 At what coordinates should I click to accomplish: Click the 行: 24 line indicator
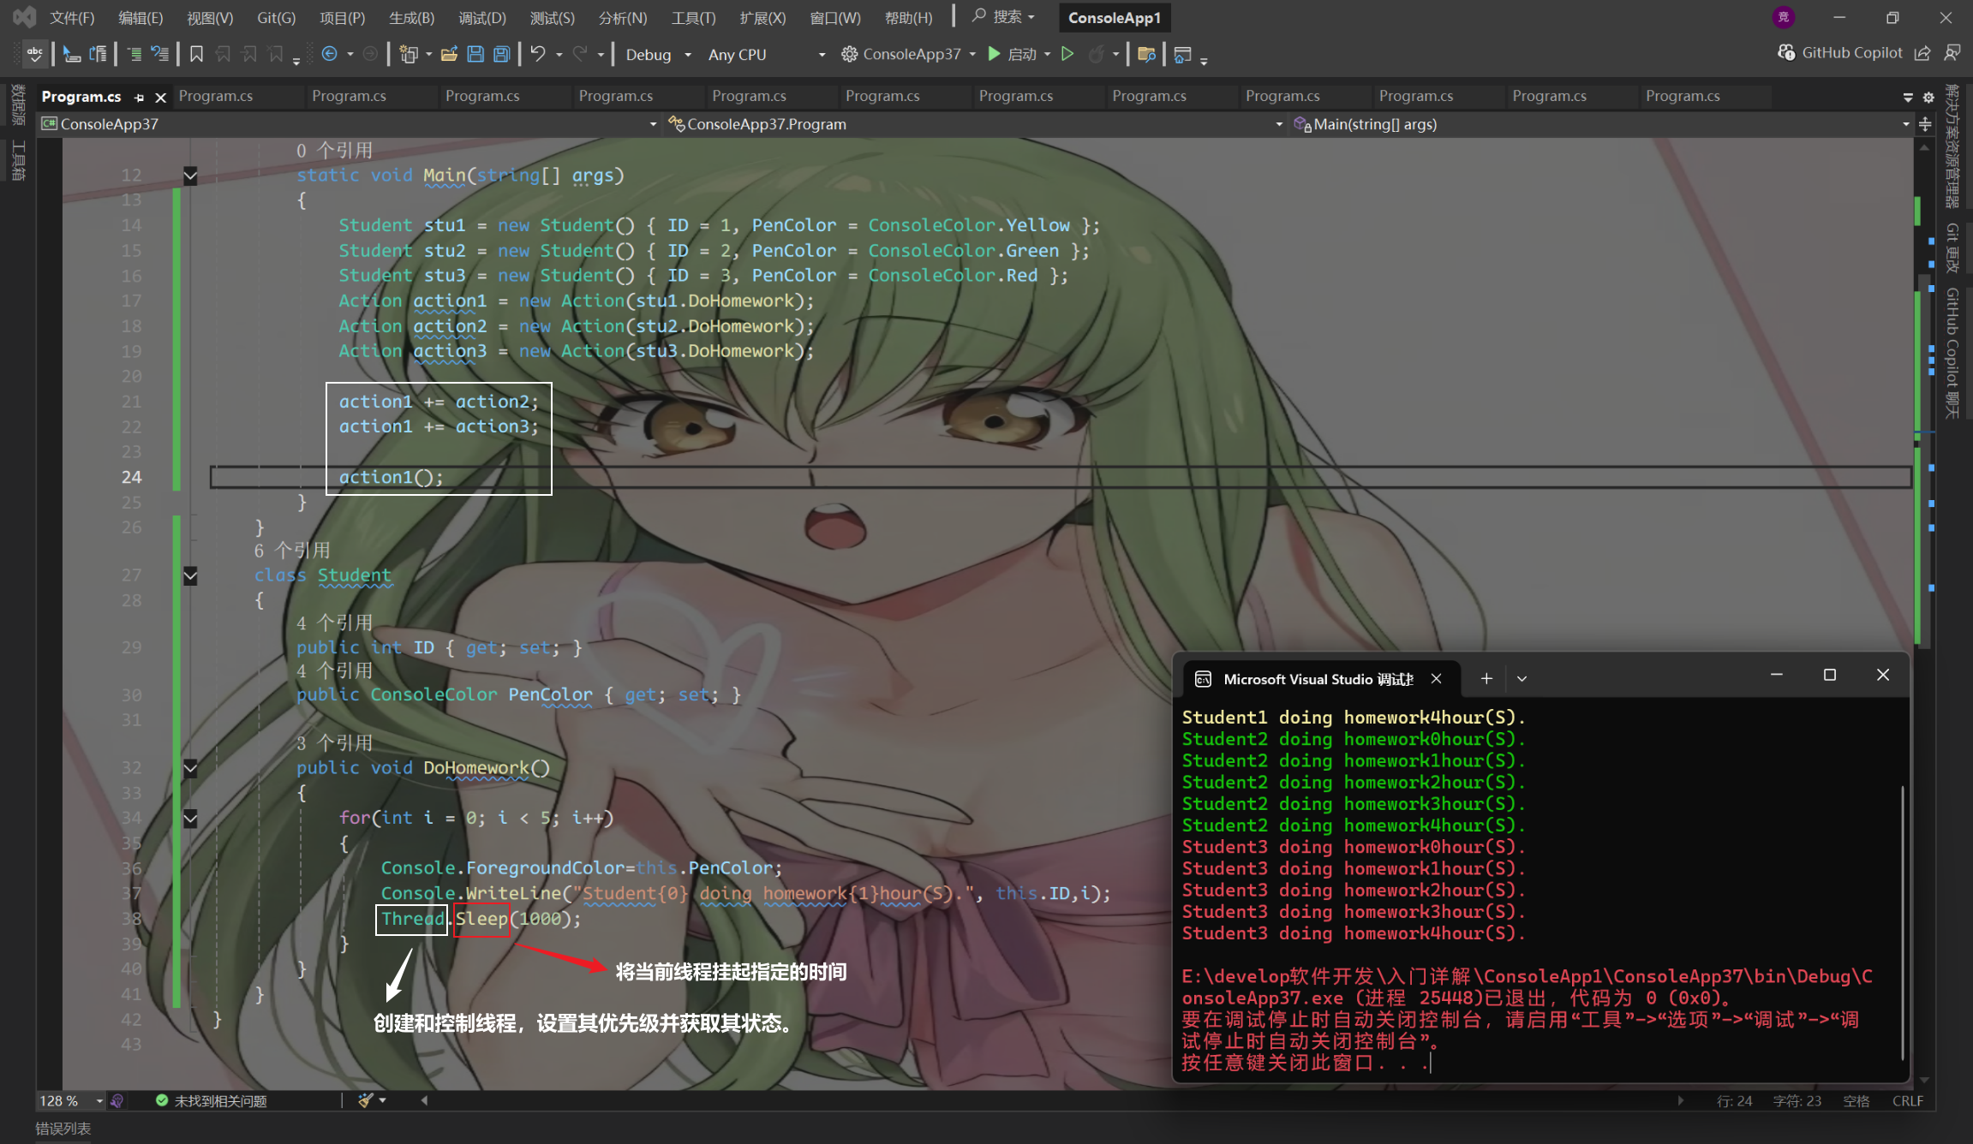click(x=1734, y=1100)
